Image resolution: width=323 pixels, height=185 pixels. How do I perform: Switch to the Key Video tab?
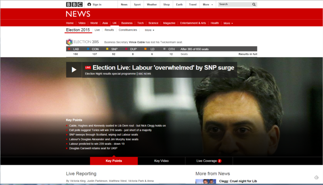161,161
